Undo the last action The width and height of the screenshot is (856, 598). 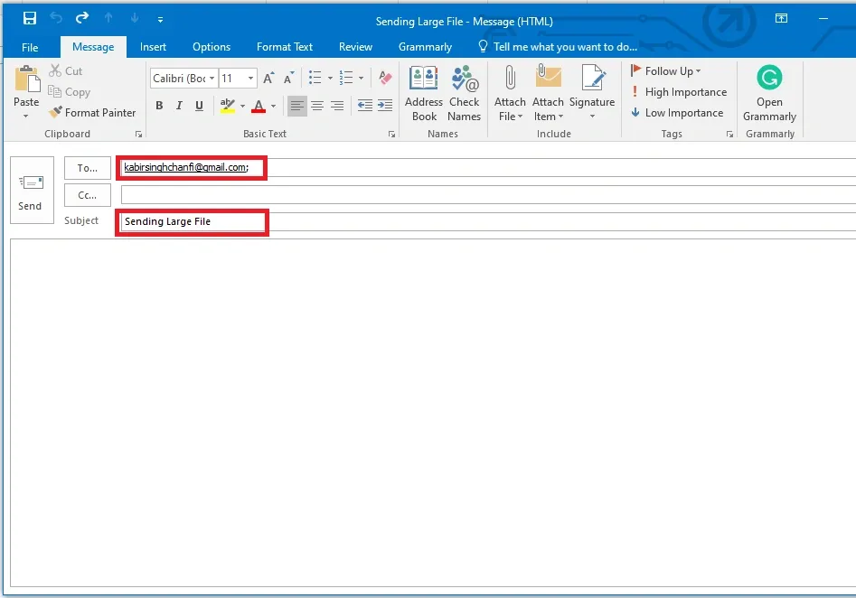coord(56,19)
